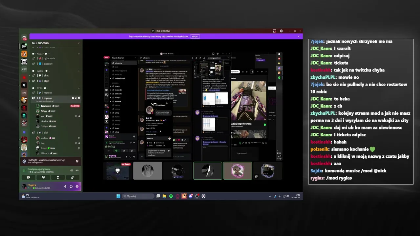Open Spotify from taskbar
The image size is (420, 236).
(x=171, y=196)
